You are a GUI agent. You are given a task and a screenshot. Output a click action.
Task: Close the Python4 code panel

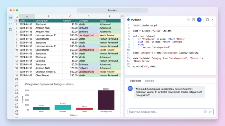pos(212,20)
